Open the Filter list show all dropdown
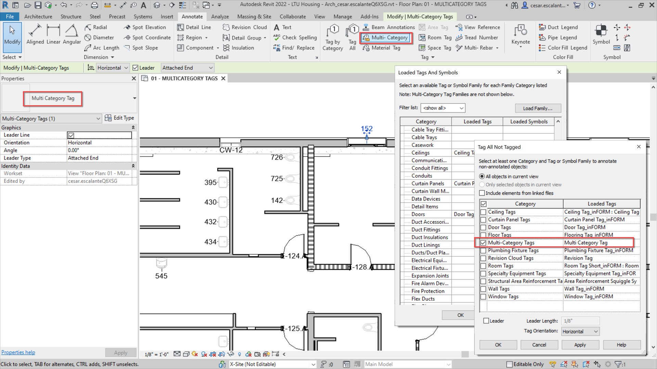The width and height of the screenshot is (657, 369). [442, 108]
